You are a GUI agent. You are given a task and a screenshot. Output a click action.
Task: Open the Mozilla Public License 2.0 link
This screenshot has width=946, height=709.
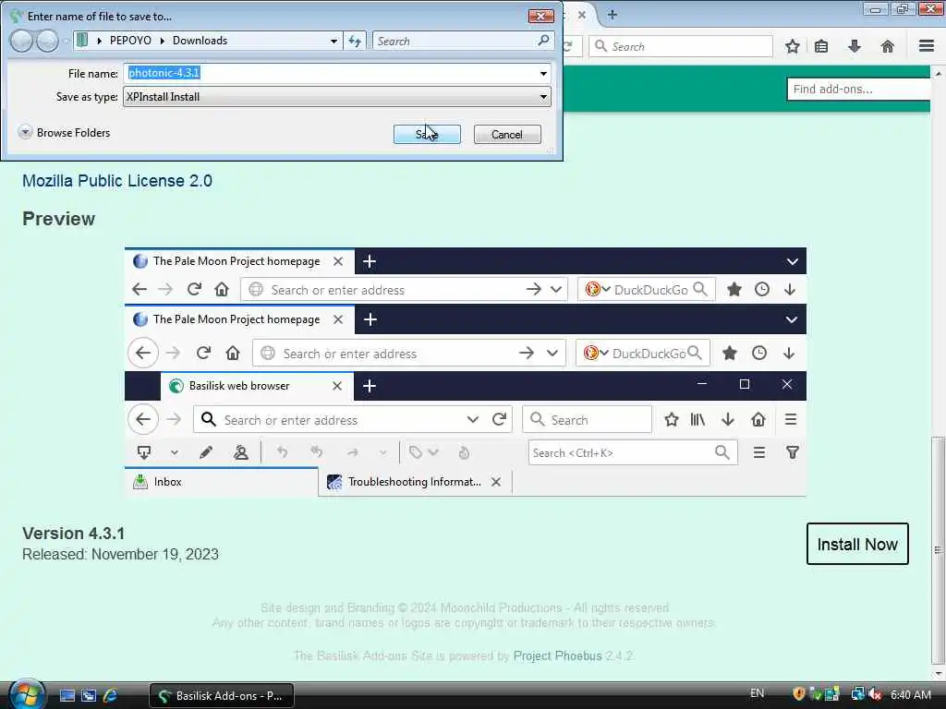(x=117, y=181)
